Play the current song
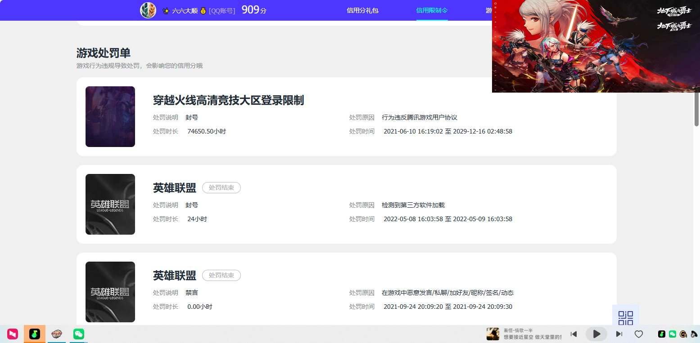 coord(596,334)
